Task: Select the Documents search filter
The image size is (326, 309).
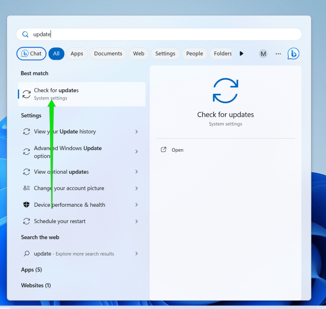Action: point(108,54)
